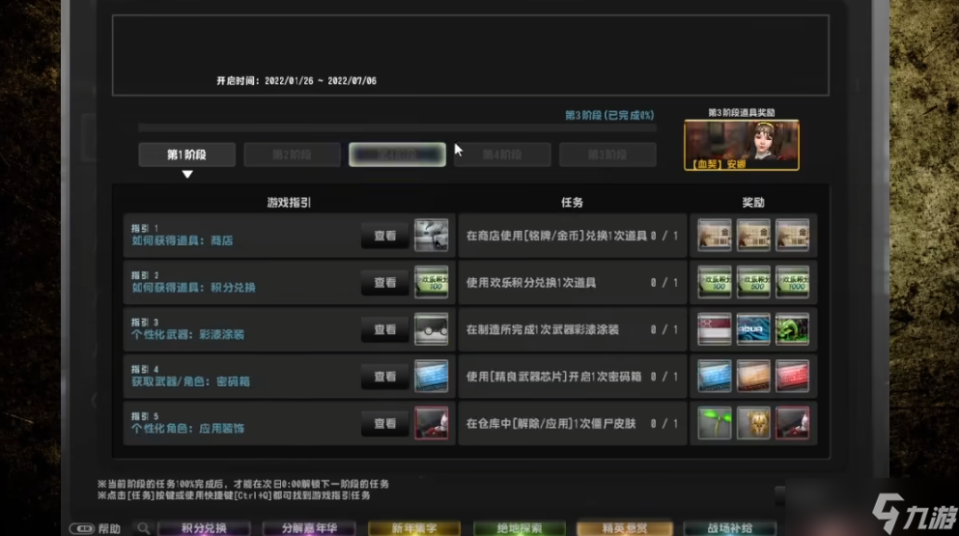Click the 帮助 help icon at bottom left
The image size is (959, 536).
82,528
